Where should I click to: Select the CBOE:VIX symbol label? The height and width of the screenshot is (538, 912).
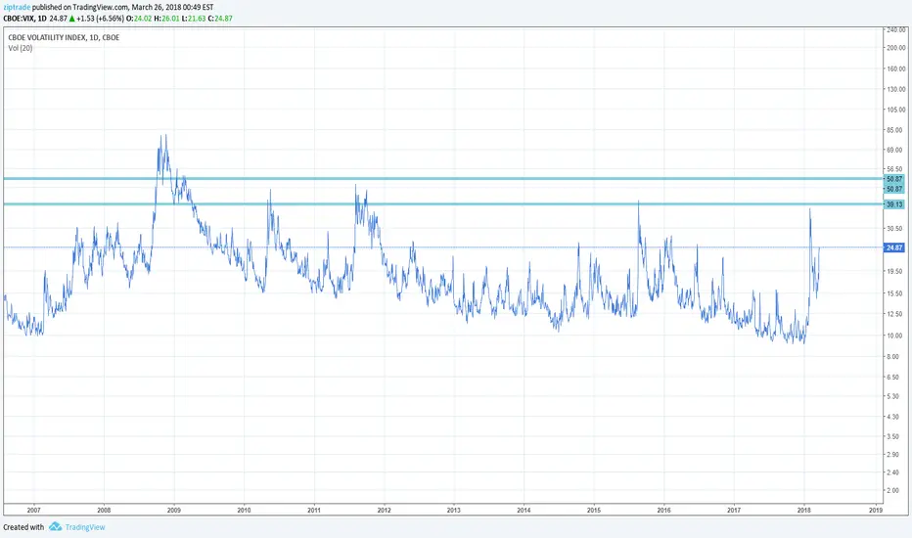pyautogui.click(x=19, y=18)
